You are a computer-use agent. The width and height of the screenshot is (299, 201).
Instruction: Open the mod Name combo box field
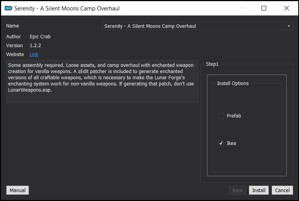pos(197,26)
